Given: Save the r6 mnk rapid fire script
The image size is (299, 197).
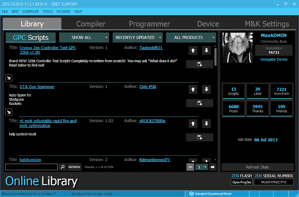Looking at the screenshot, I should (199, 137).
